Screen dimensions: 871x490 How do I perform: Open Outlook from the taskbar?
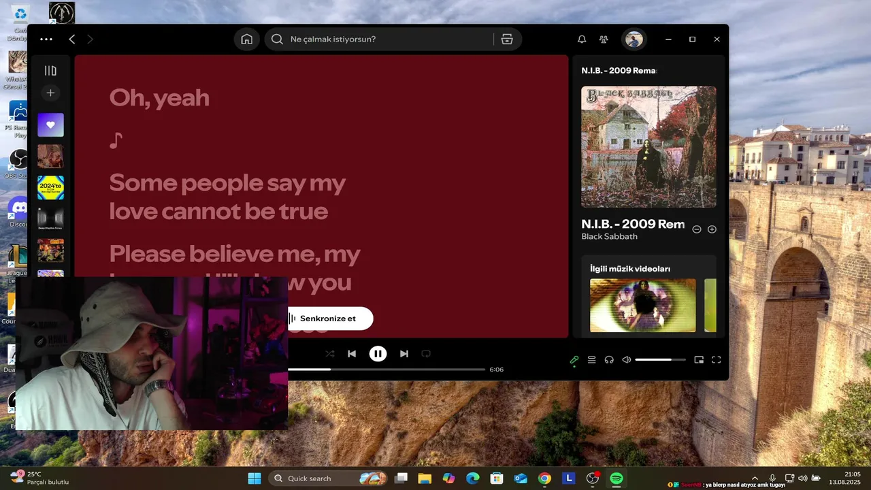tap(521, 478)
